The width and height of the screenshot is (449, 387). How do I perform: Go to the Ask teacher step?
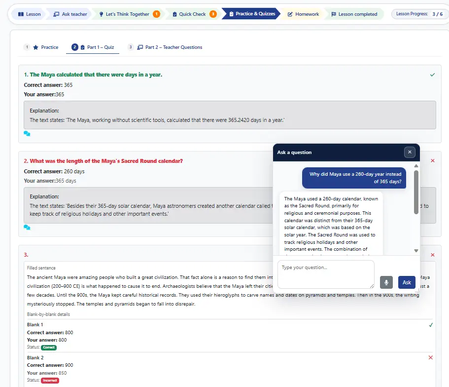click(x=70, y=14)
